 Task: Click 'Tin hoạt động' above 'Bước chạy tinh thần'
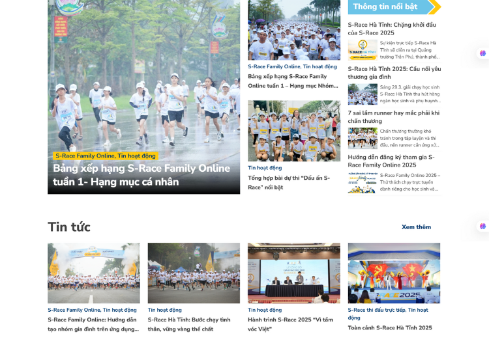point(165,310)
